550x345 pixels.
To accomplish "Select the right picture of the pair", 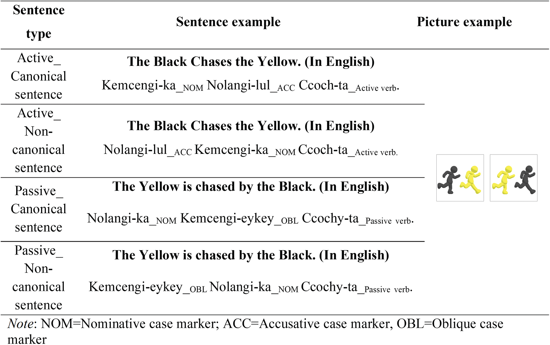I will coord(514,178).
